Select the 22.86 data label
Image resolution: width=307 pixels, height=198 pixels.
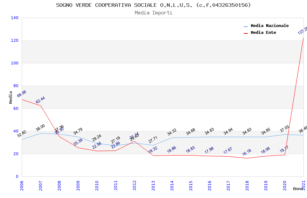pos(116,145)
